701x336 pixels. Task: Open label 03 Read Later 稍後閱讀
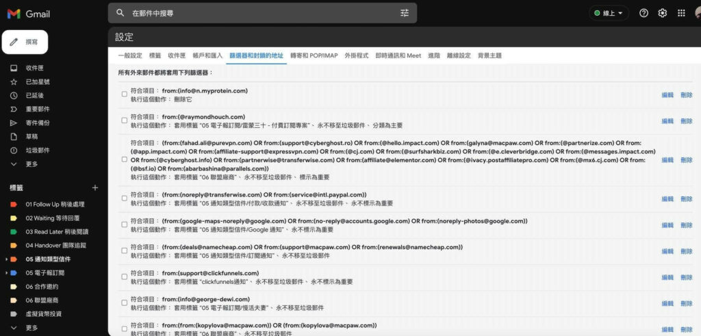tap(57, 231)
